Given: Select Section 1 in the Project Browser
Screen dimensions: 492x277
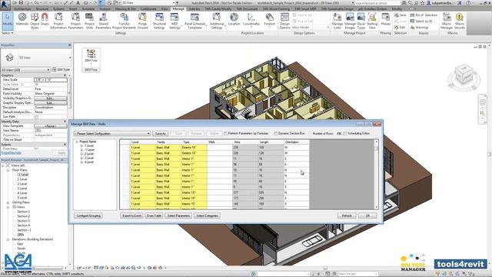Looking at the screenshot, I should (24, 212).
